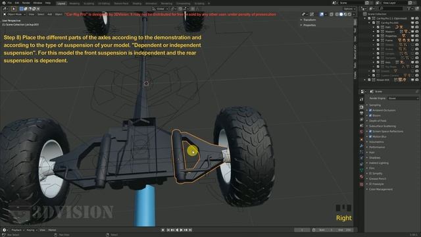Viewport: 421px width, 237px height.
Task: Disable the Ambient Occlusion checkbox
Action: pyautogui.click(x=370, y=111)
